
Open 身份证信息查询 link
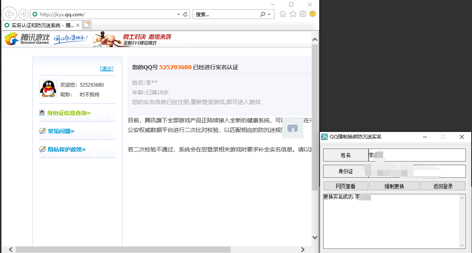(x=69, y=113)
